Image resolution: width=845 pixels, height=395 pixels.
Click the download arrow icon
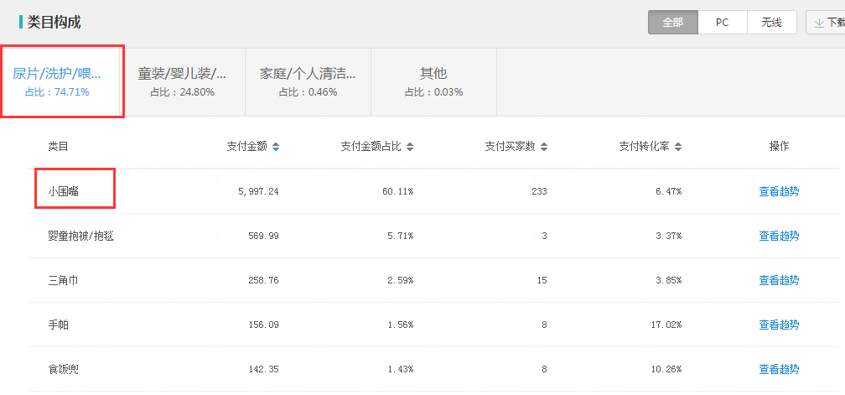[819, 23]
